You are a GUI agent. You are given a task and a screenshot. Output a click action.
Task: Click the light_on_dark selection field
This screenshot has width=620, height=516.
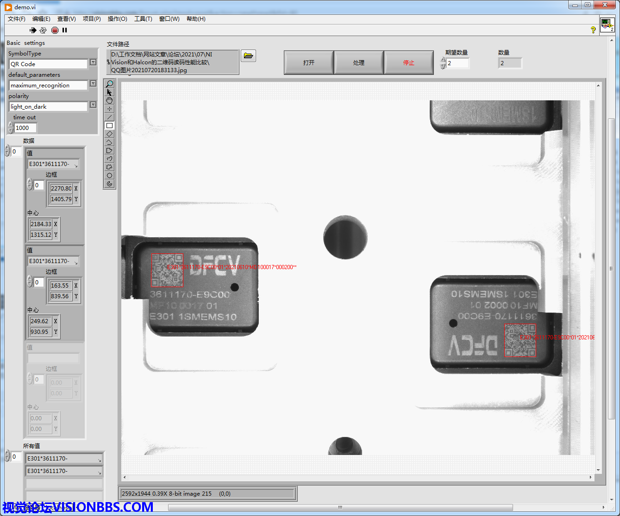click(48, 106)
